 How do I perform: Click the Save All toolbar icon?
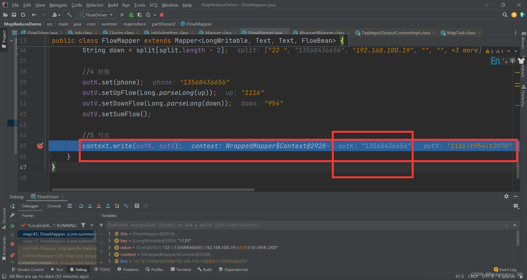(x=14, y=15)
